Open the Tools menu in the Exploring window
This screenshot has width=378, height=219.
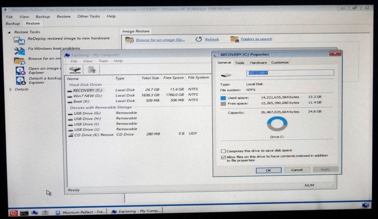click(103, 61)
